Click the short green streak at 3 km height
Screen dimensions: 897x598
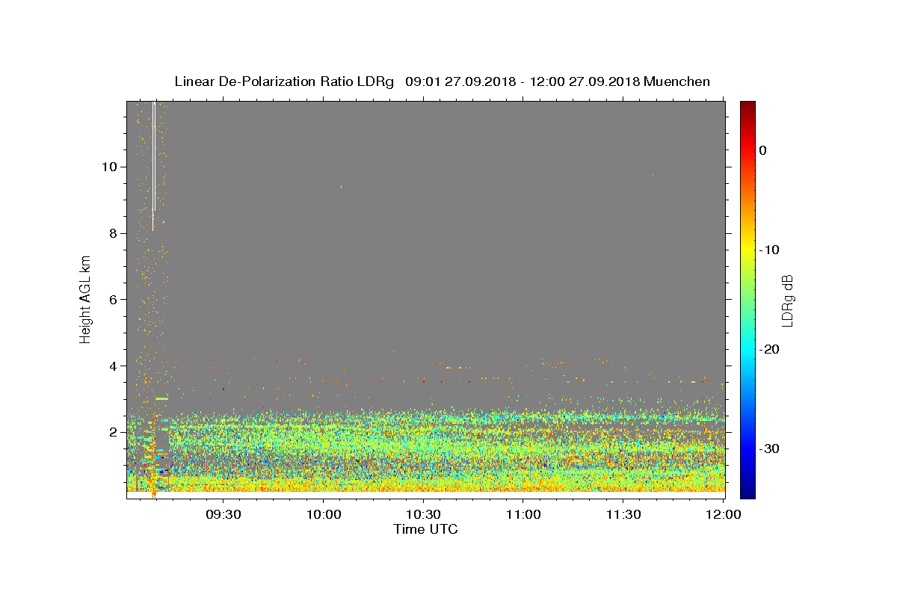click(162, 398)
